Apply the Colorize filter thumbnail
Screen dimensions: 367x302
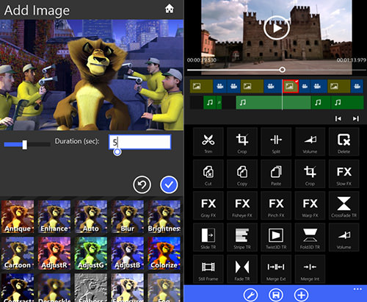click(x=164, y=254)
